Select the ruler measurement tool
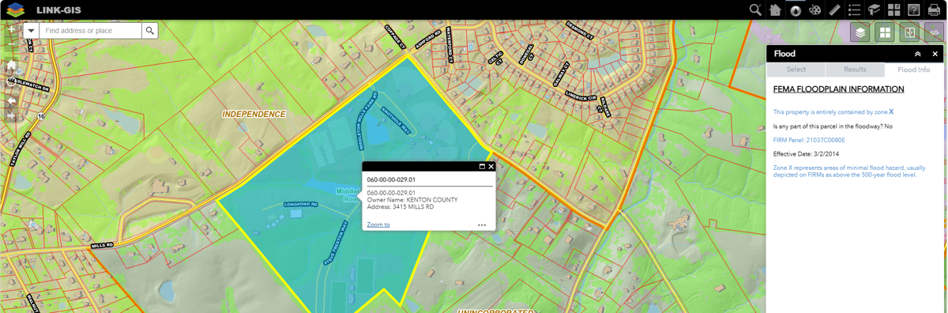948x313 pixels. tap(835, 9)
